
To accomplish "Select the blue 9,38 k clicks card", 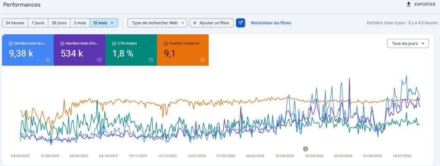I will click(28, 50).
